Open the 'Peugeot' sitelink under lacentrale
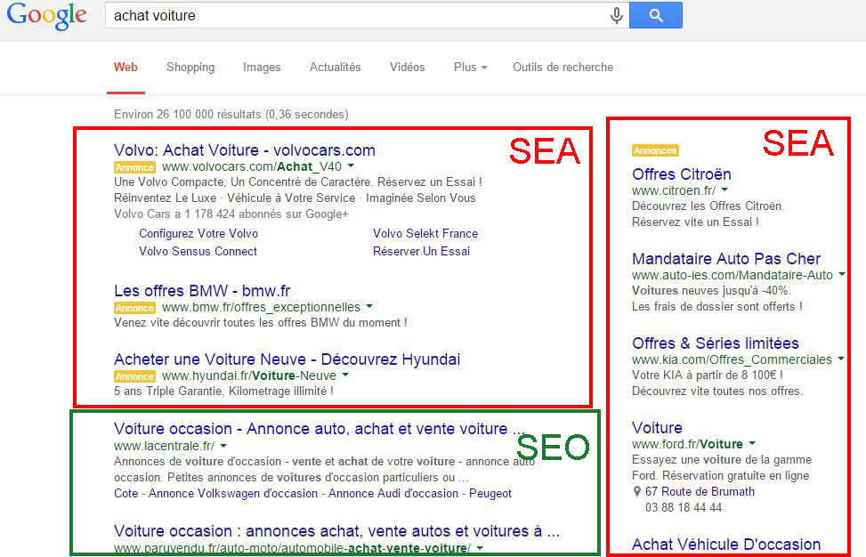866x557 pixels. click(x=490, y=494)
